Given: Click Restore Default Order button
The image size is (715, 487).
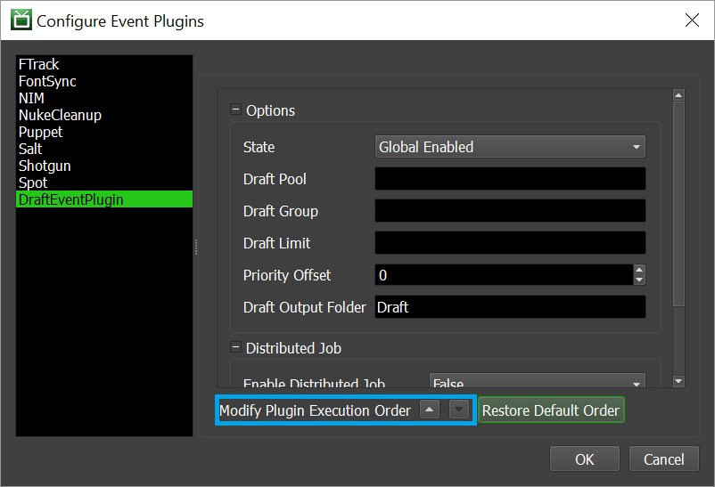Looking at the screenshot, I should point(551,410).
